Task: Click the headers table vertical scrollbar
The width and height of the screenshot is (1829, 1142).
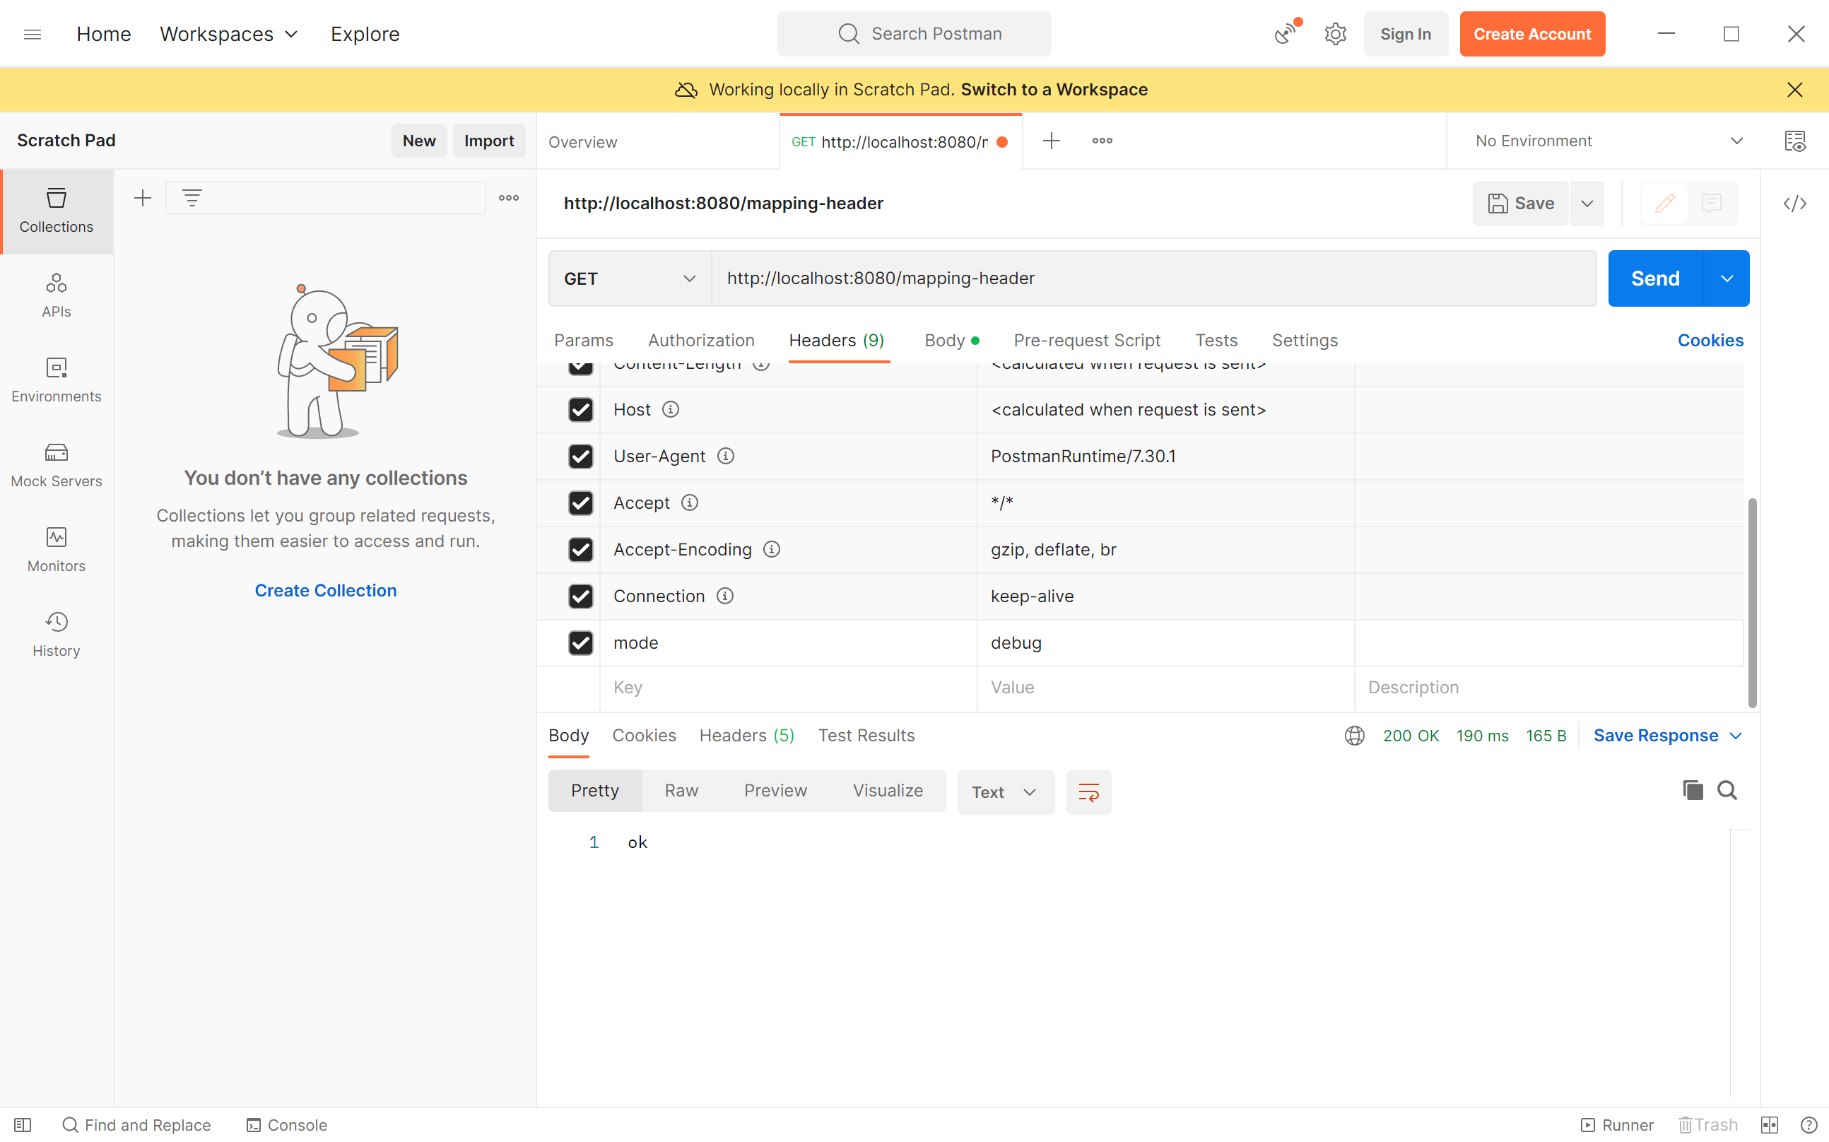Action: pos(1752,603)
